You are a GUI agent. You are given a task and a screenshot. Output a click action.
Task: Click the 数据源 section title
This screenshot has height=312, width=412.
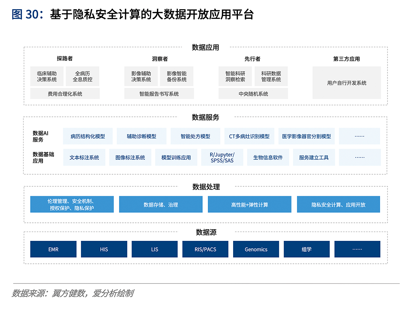coord(206,232)
